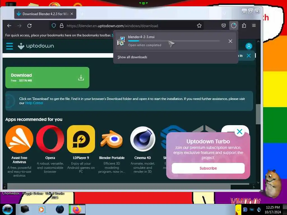Open Firefox application hamburger menu
The height and width of the screenshot is (215, 287).
254,25
